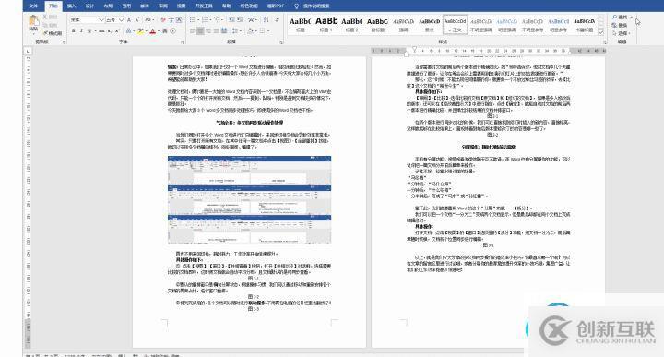Screen dimensions: 664x357
Task: Toggle center paragraph alignment
Action: 200,31
